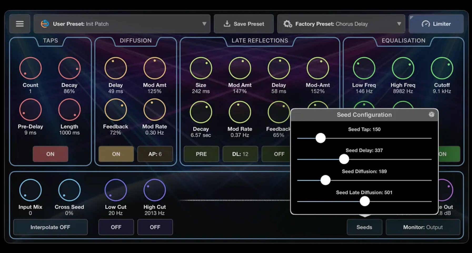
Task: Click the Seed Configuration randomize icon
Action: click(x=431, y=114)
